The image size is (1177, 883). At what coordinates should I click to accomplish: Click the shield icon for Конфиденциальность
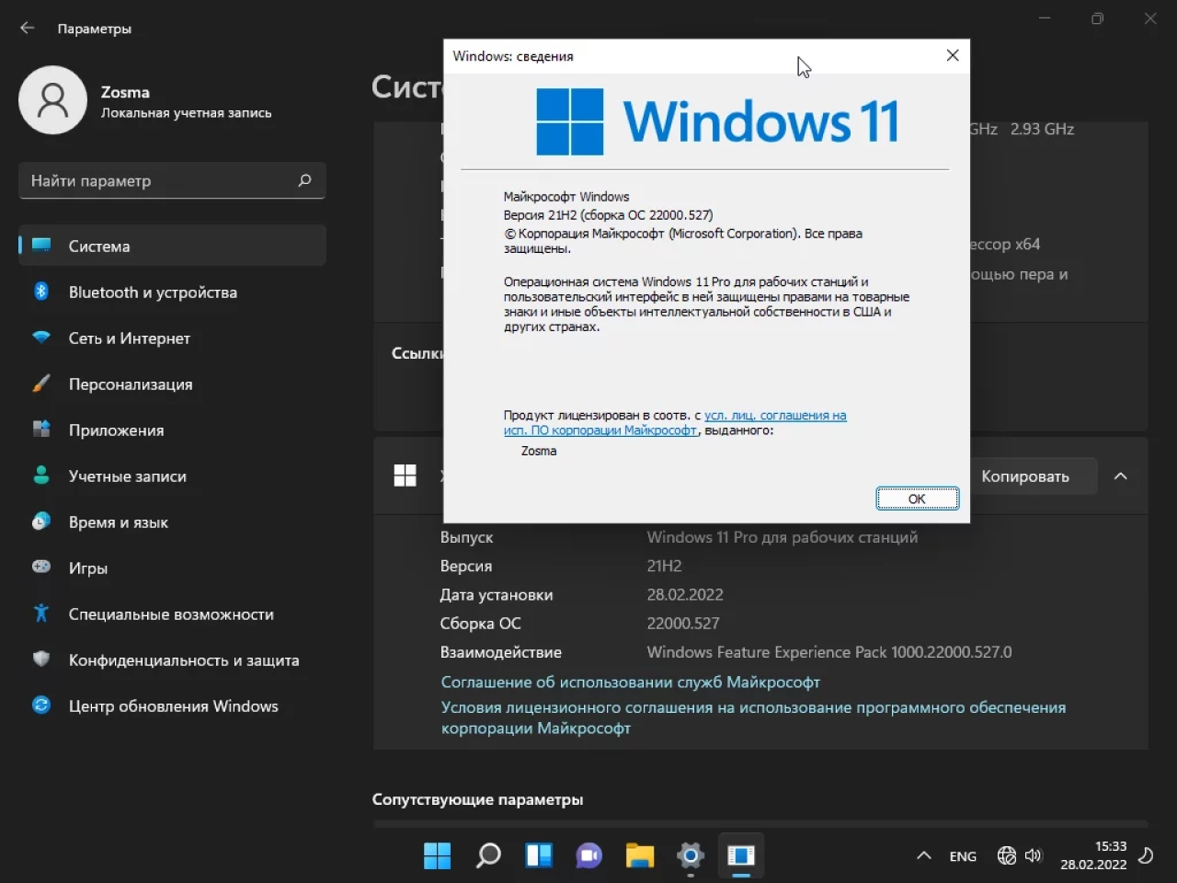41,659
